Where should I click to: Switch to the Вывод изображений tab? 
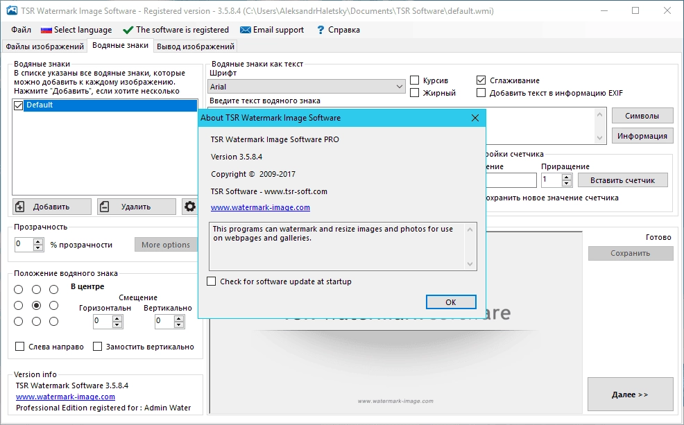click(x=196, y=46)
